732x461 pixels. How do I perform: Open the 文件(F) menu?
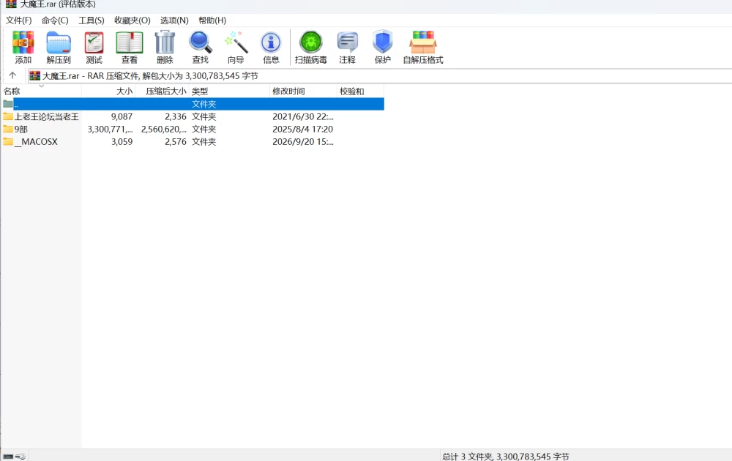click(x=19, y=20)
